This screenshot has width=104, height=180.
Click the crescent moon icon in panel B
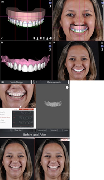(50, 6)
